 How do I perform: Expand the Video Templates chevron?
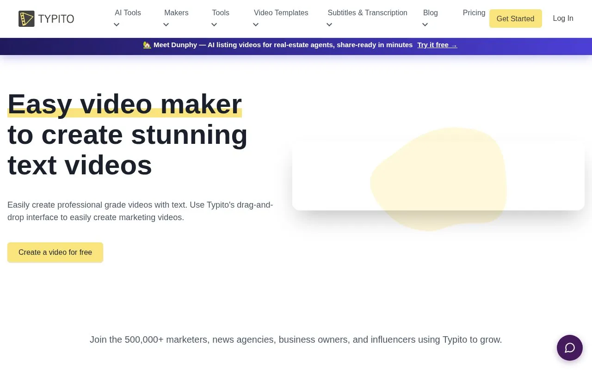tap(256, 25)
